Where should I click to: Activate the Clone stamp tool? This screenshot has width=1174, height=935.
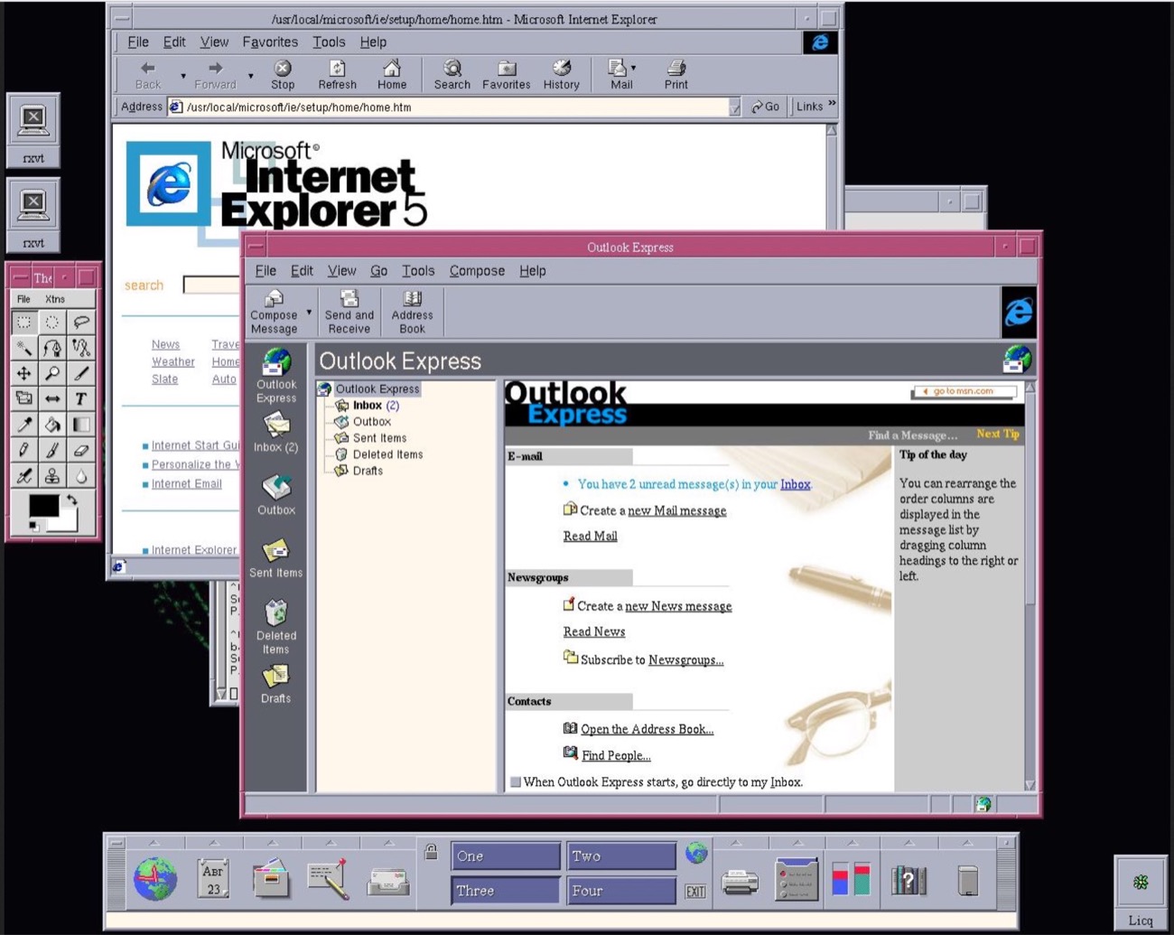pos(52,474)
